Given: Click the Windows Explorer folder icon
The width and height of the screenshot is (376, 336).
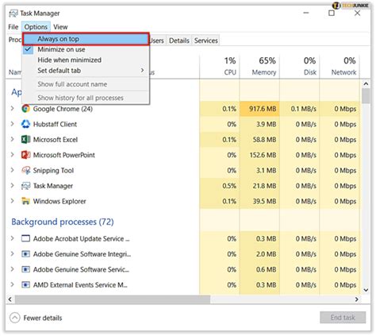Looking at the screenshot, I should 25,201.
